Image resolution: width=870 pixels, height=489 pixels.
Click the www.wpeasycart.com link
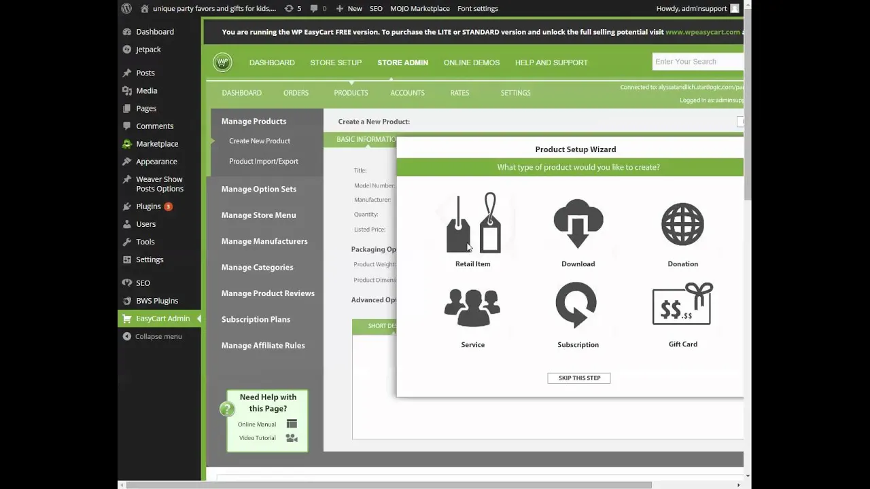(703, 32)
